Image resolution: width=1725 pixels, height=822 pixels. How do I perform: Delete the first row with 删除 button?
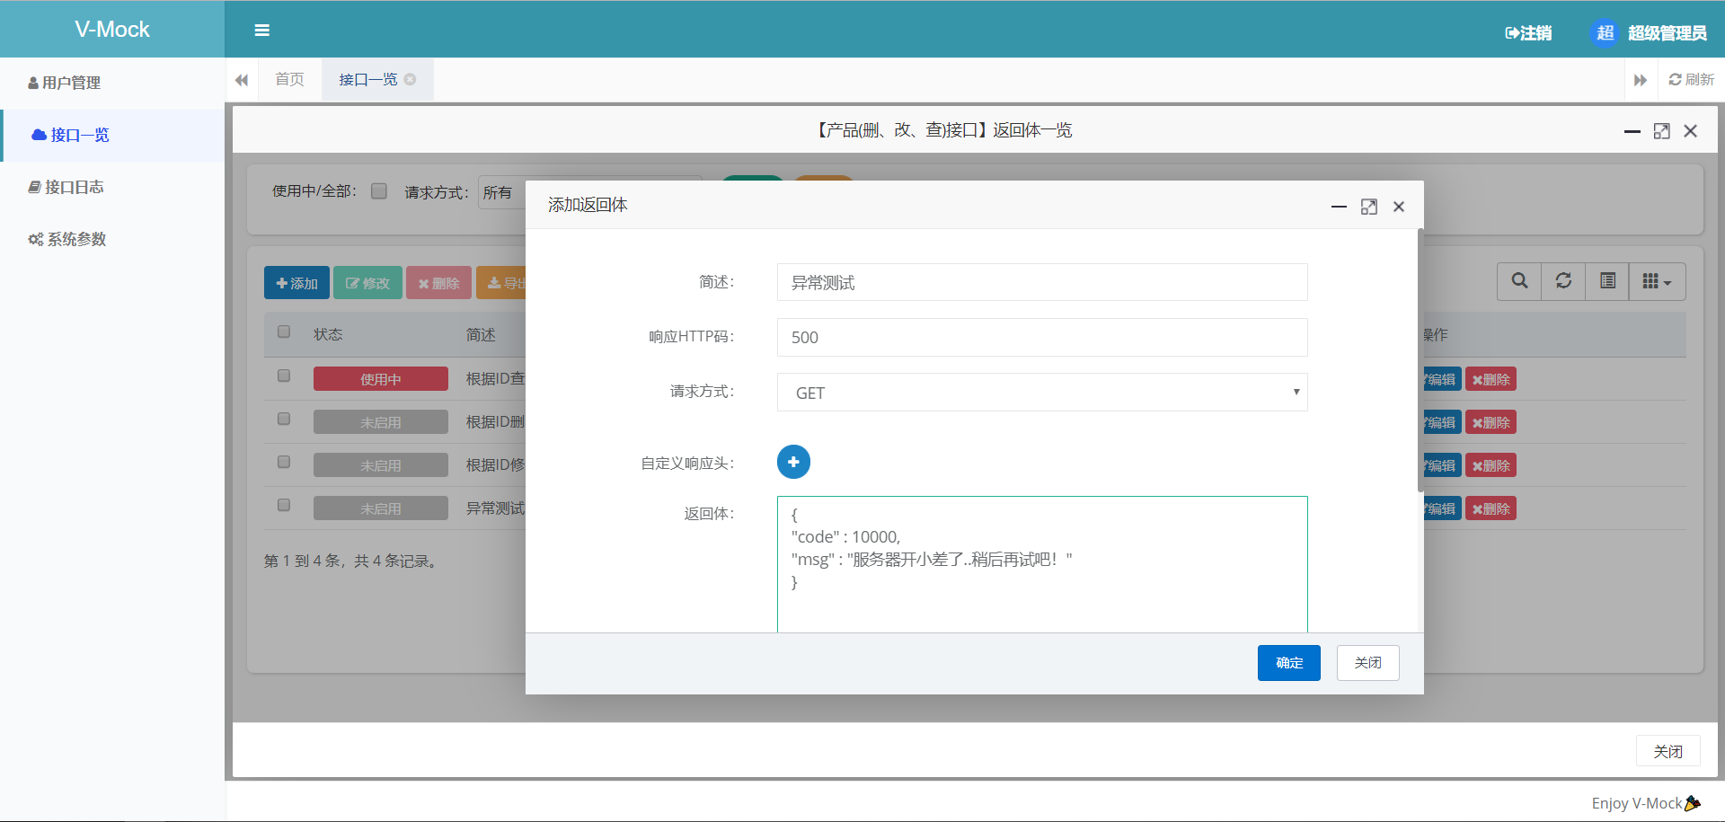1491,379
